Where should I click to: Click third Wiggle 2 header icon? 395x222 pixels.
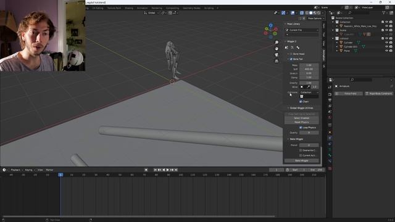[298, 47]
